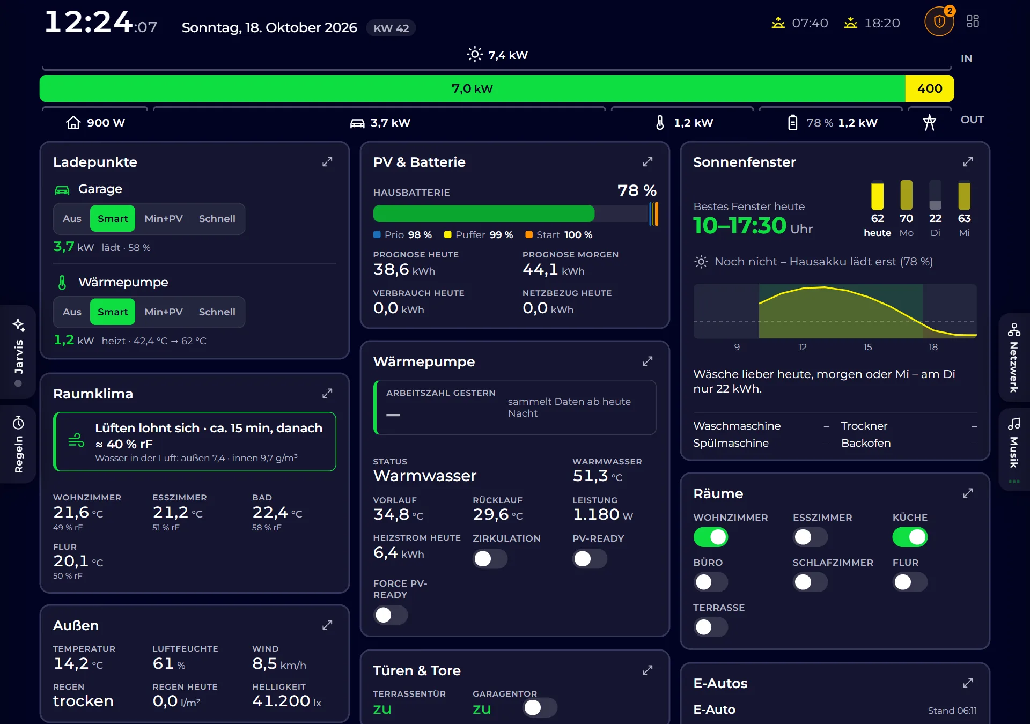Open the Musik side panel icon
Viewport: 1030px width, 724px height.
point(1014,424)
